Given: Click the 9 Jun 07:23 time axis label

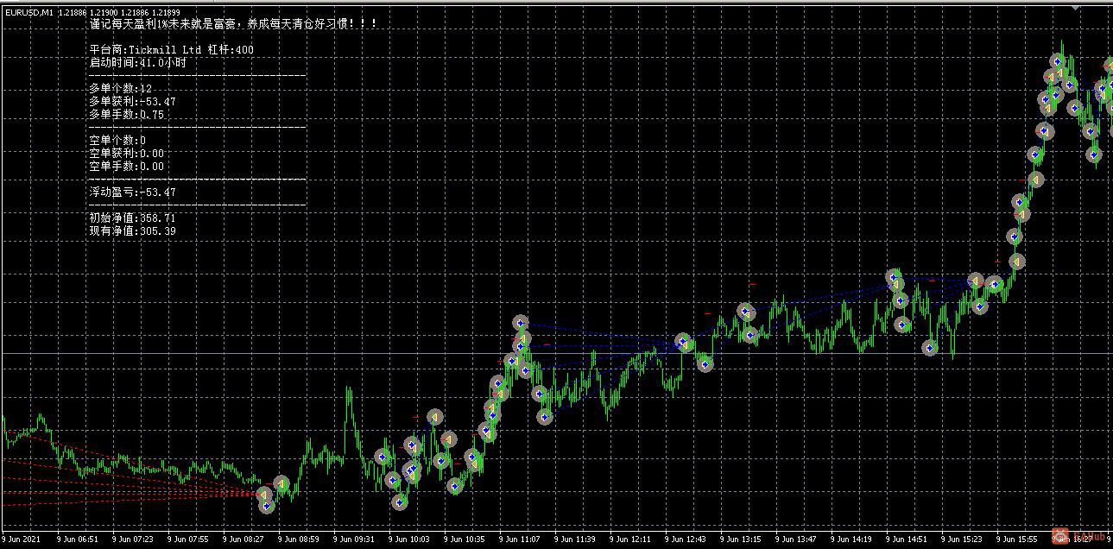Looking at the screenshot, I should click(133, 540).
